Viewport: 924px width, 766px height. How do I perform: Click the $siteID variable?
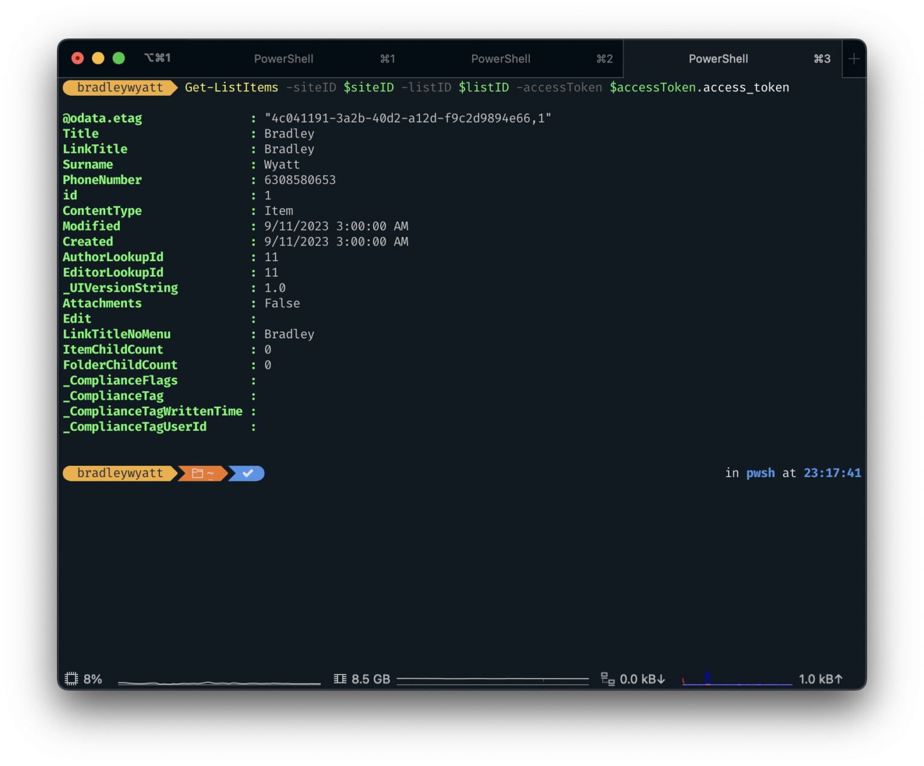coord(369,88)
